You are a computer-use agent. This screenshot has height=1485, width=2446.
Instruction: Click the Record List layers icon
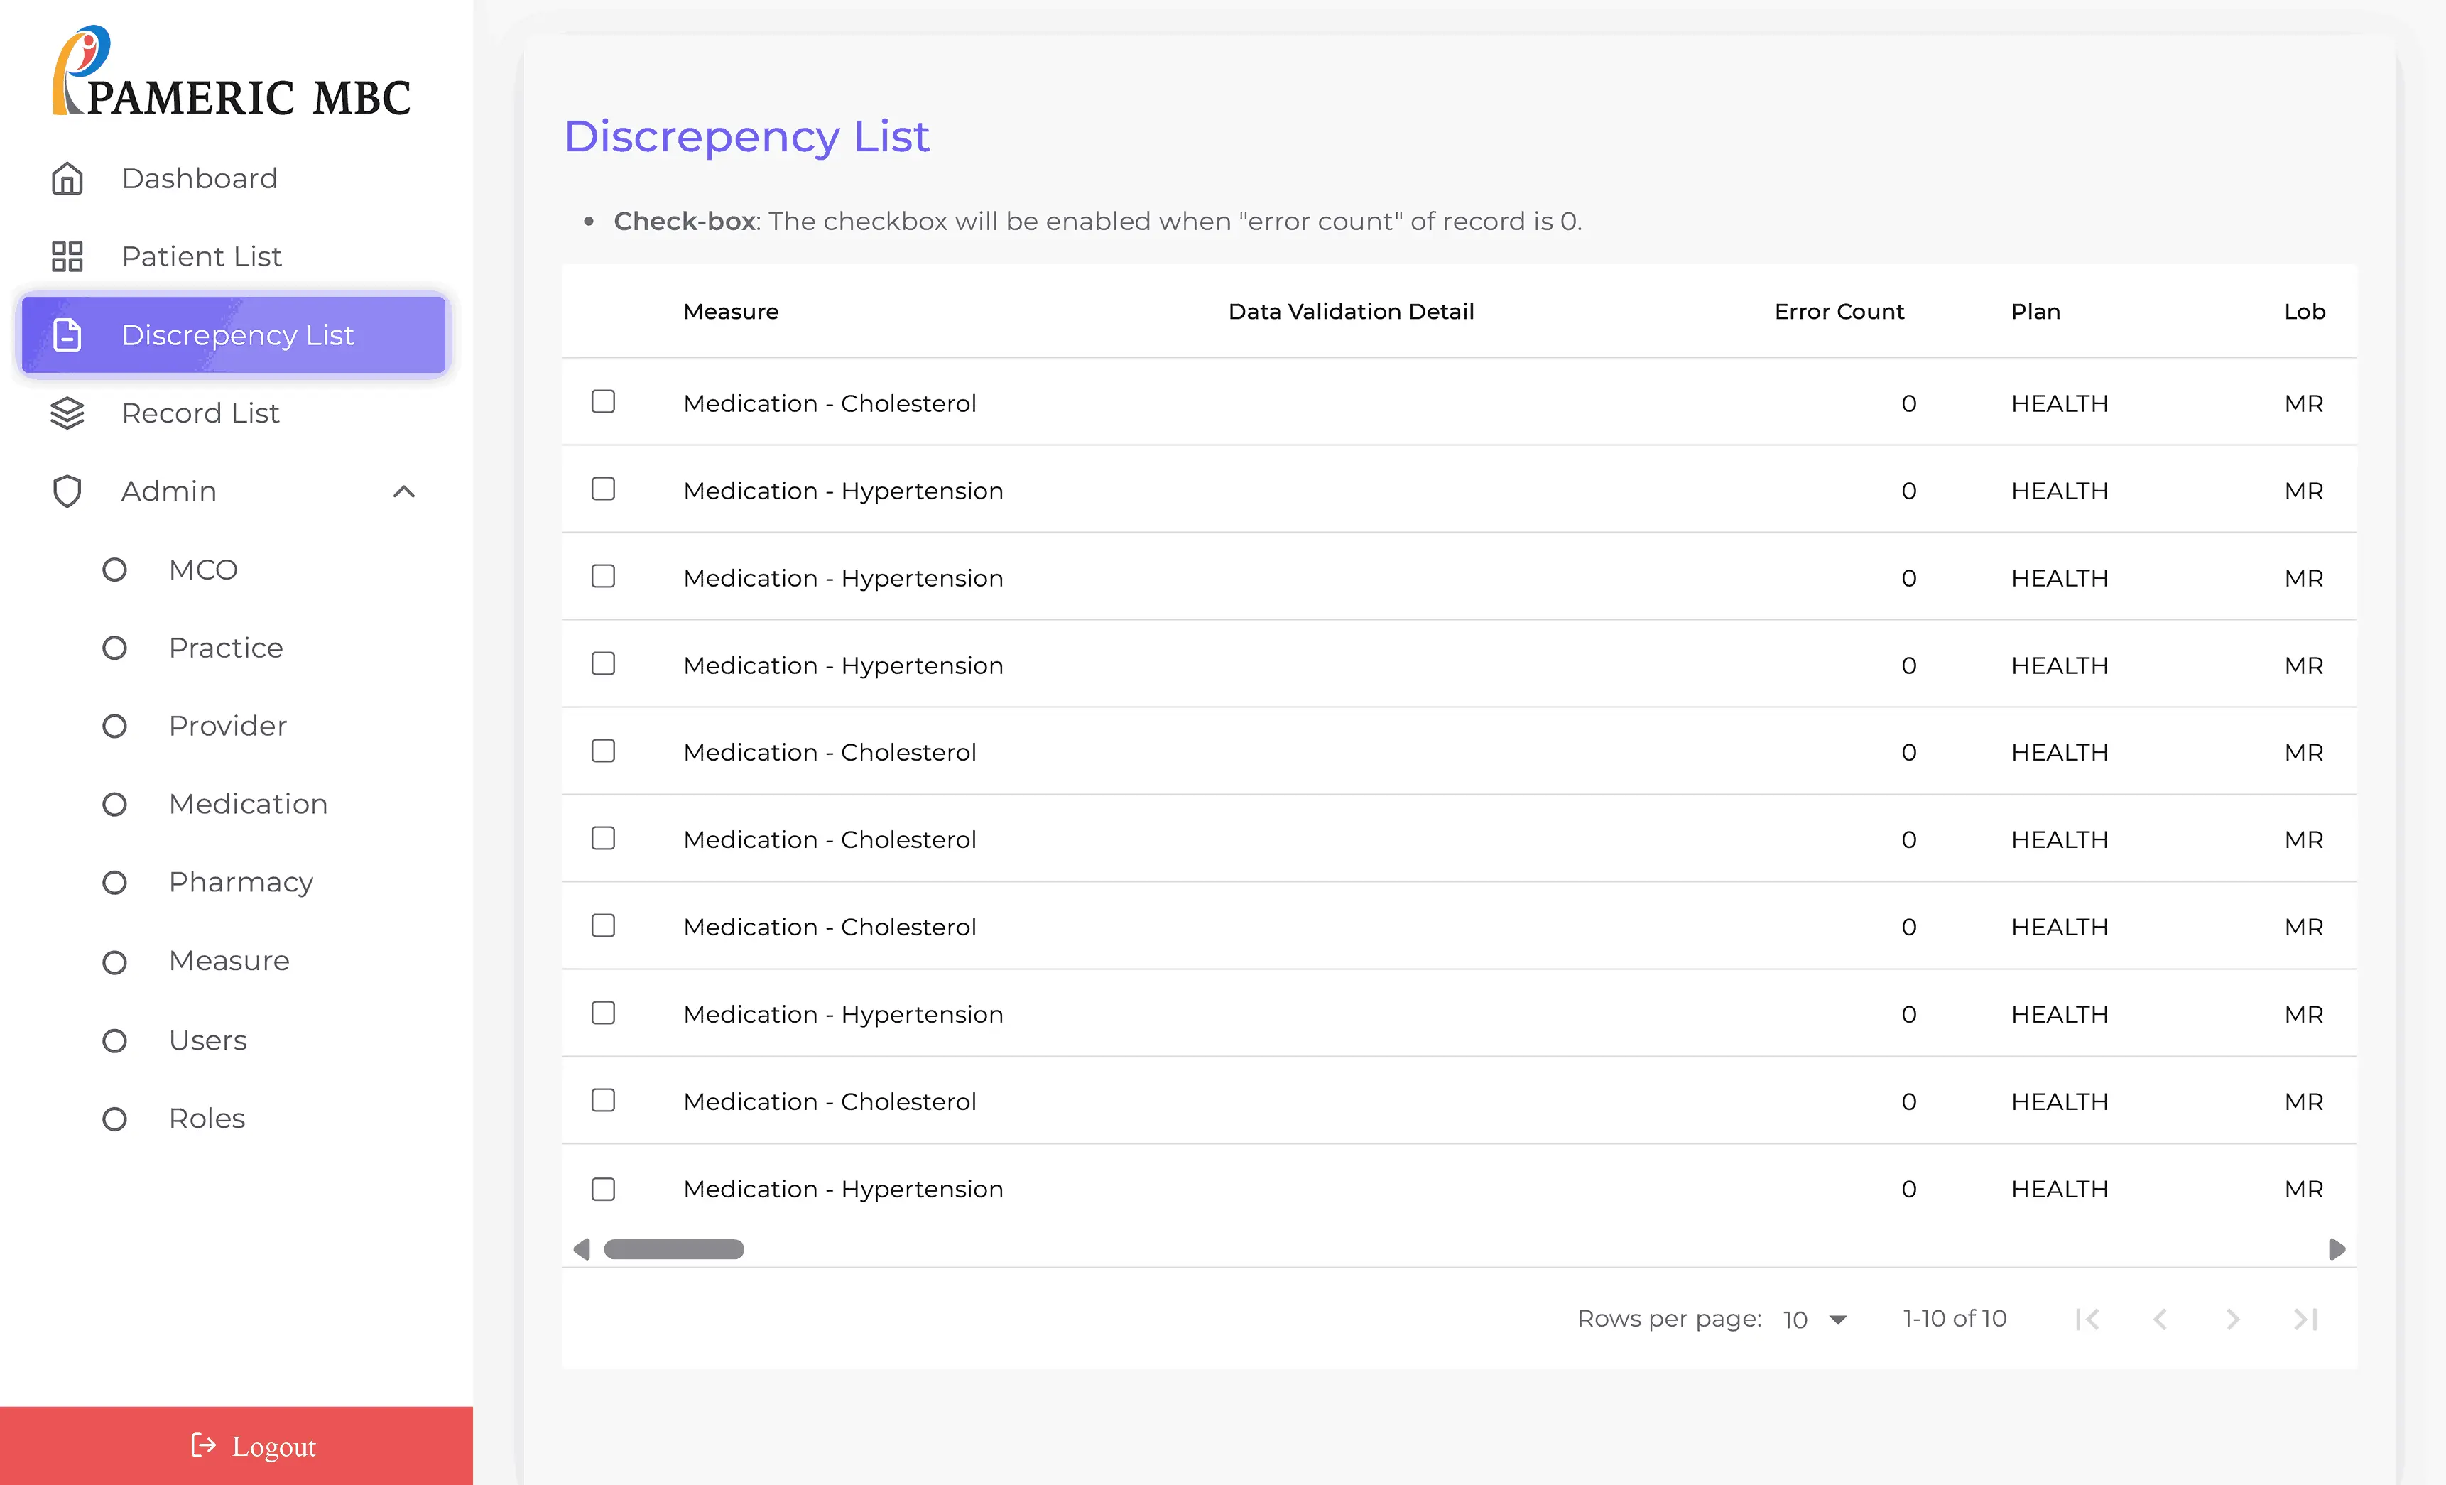point(67,413)
